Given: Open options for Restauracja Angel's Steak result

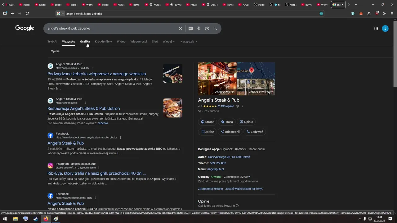Looking at the screenshot, I should pos(86,103).
